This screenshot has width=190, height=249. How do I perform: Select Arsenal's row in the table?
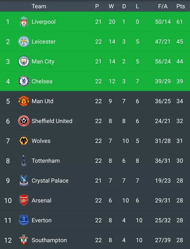95,200
